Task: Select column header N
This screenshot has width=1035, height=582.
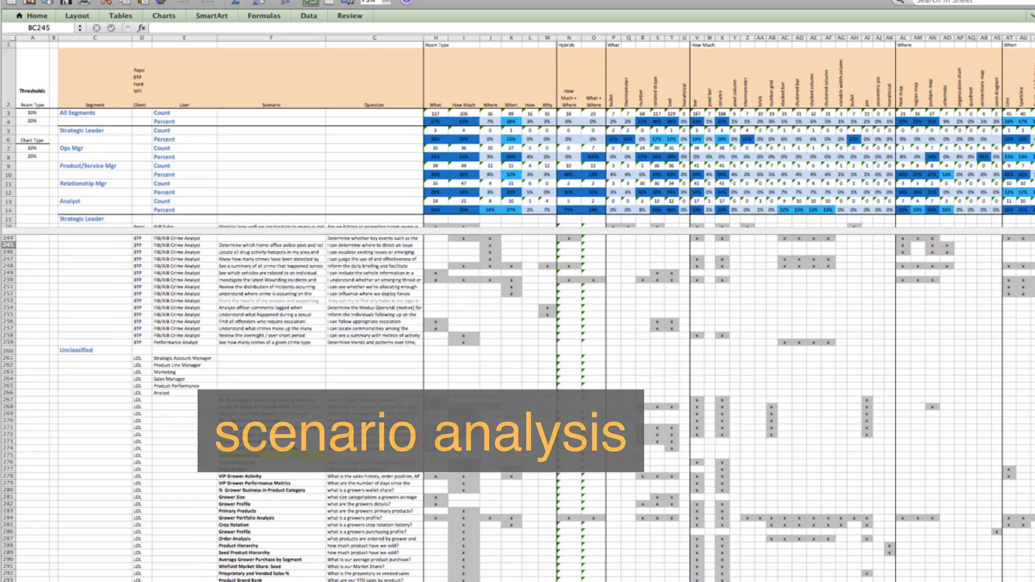Action: (x=569, y=38)
